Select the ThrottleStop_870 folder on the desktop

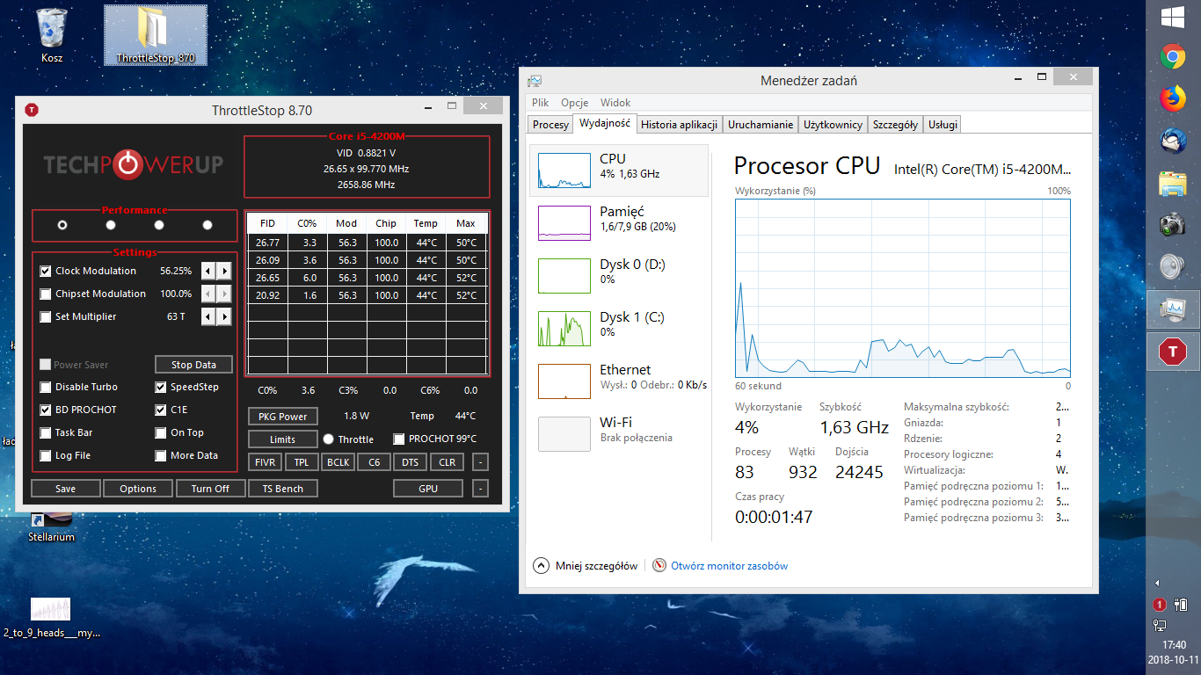pos(156,35)
